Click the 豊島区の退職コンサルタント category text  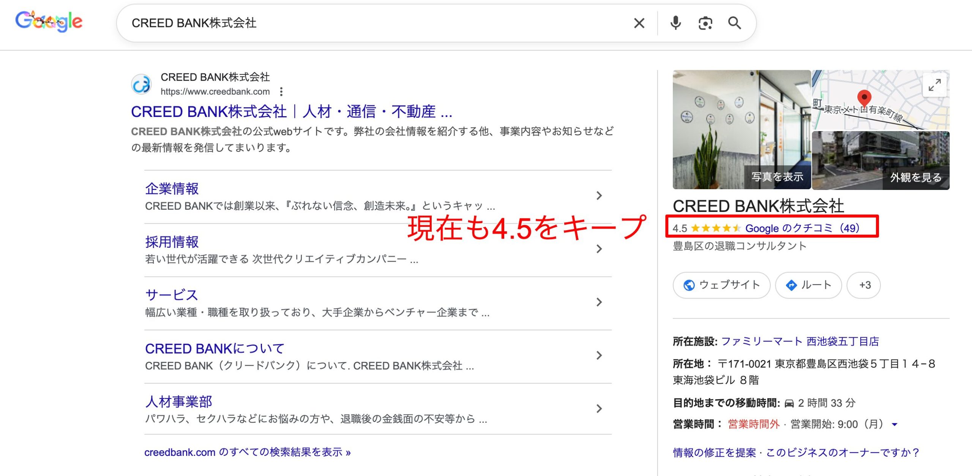click(740, 246)
